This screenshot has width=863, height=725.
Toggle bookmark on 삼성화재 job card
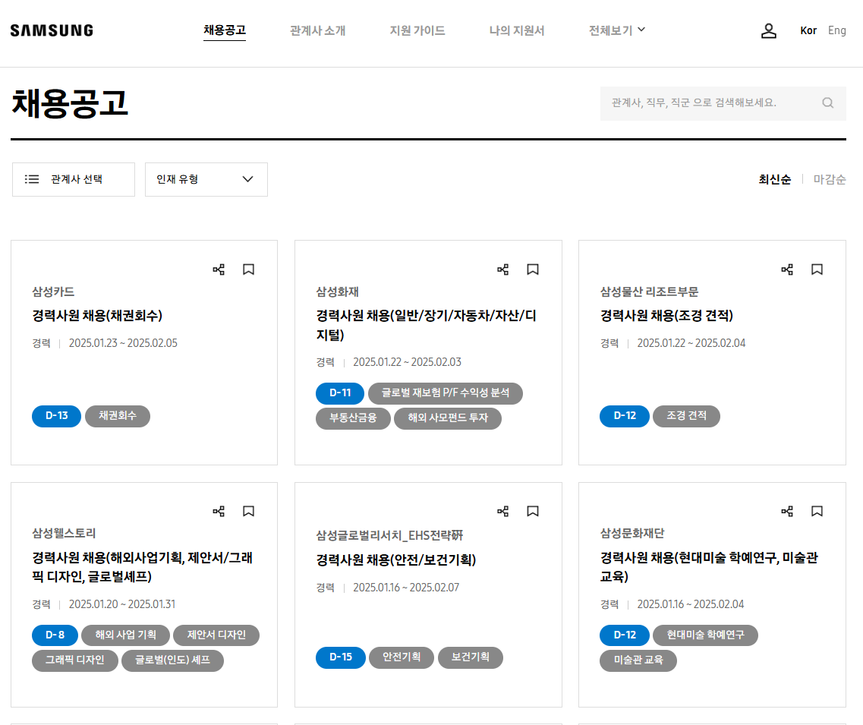pyautogui.click(x=533, y=270)
